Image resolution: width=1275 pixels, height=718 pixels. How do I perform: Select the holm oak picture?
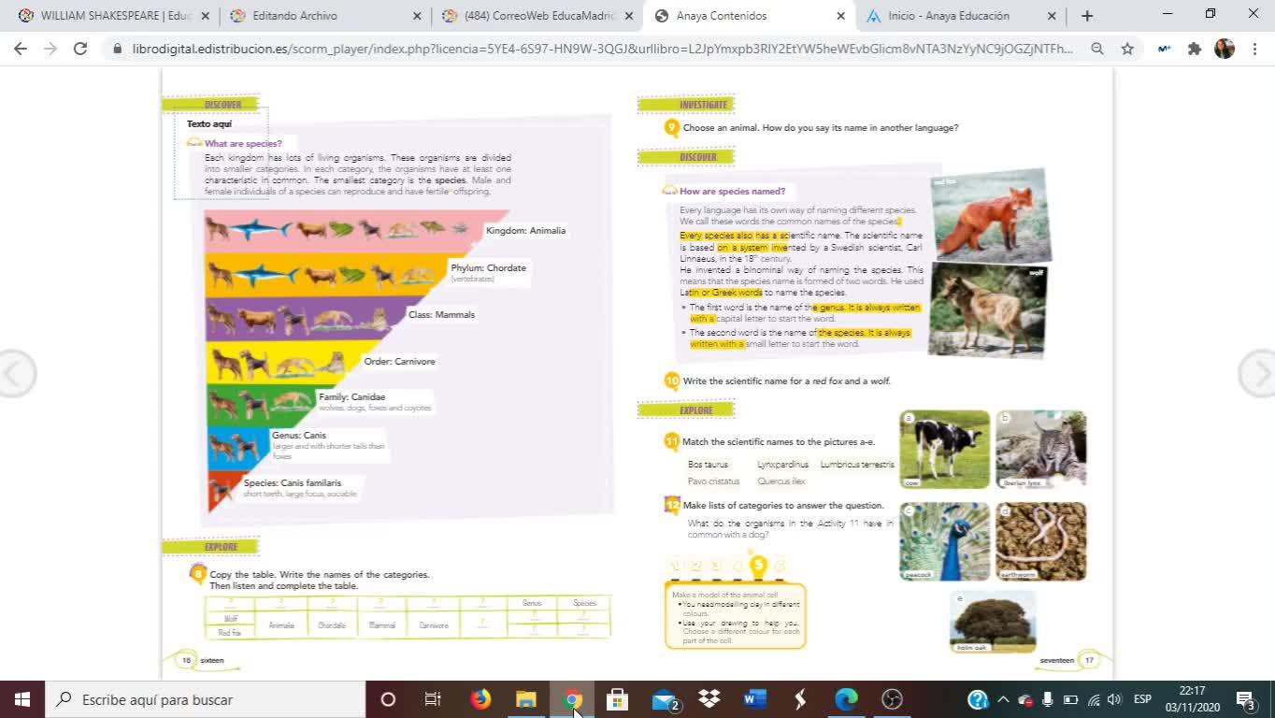point(993,622)
